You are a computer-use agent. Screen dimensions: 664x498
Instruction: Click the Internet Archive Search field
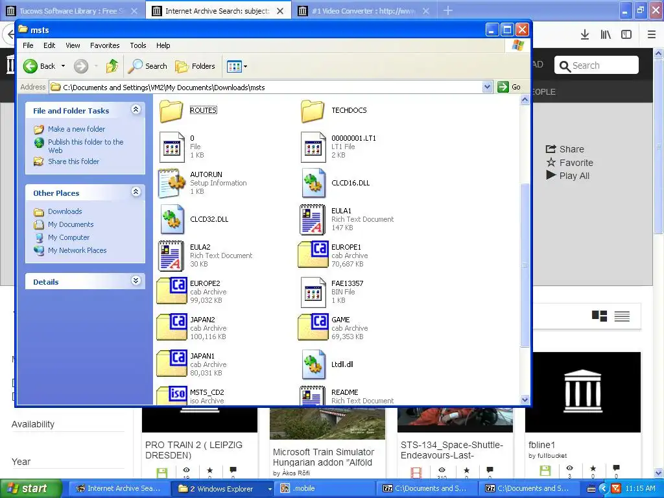[x=597, y=65]
